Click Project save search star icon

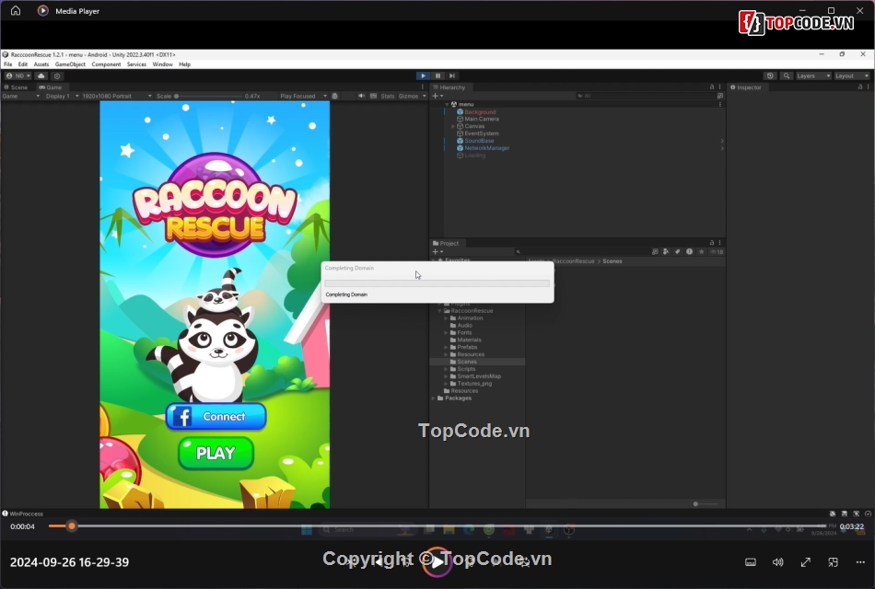(x=702, y=252)
